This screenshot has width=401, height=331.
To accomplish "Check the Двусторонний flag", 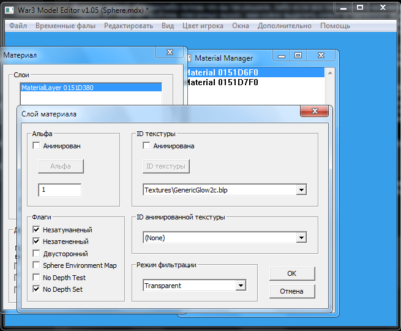I will (x=36, y=253).
